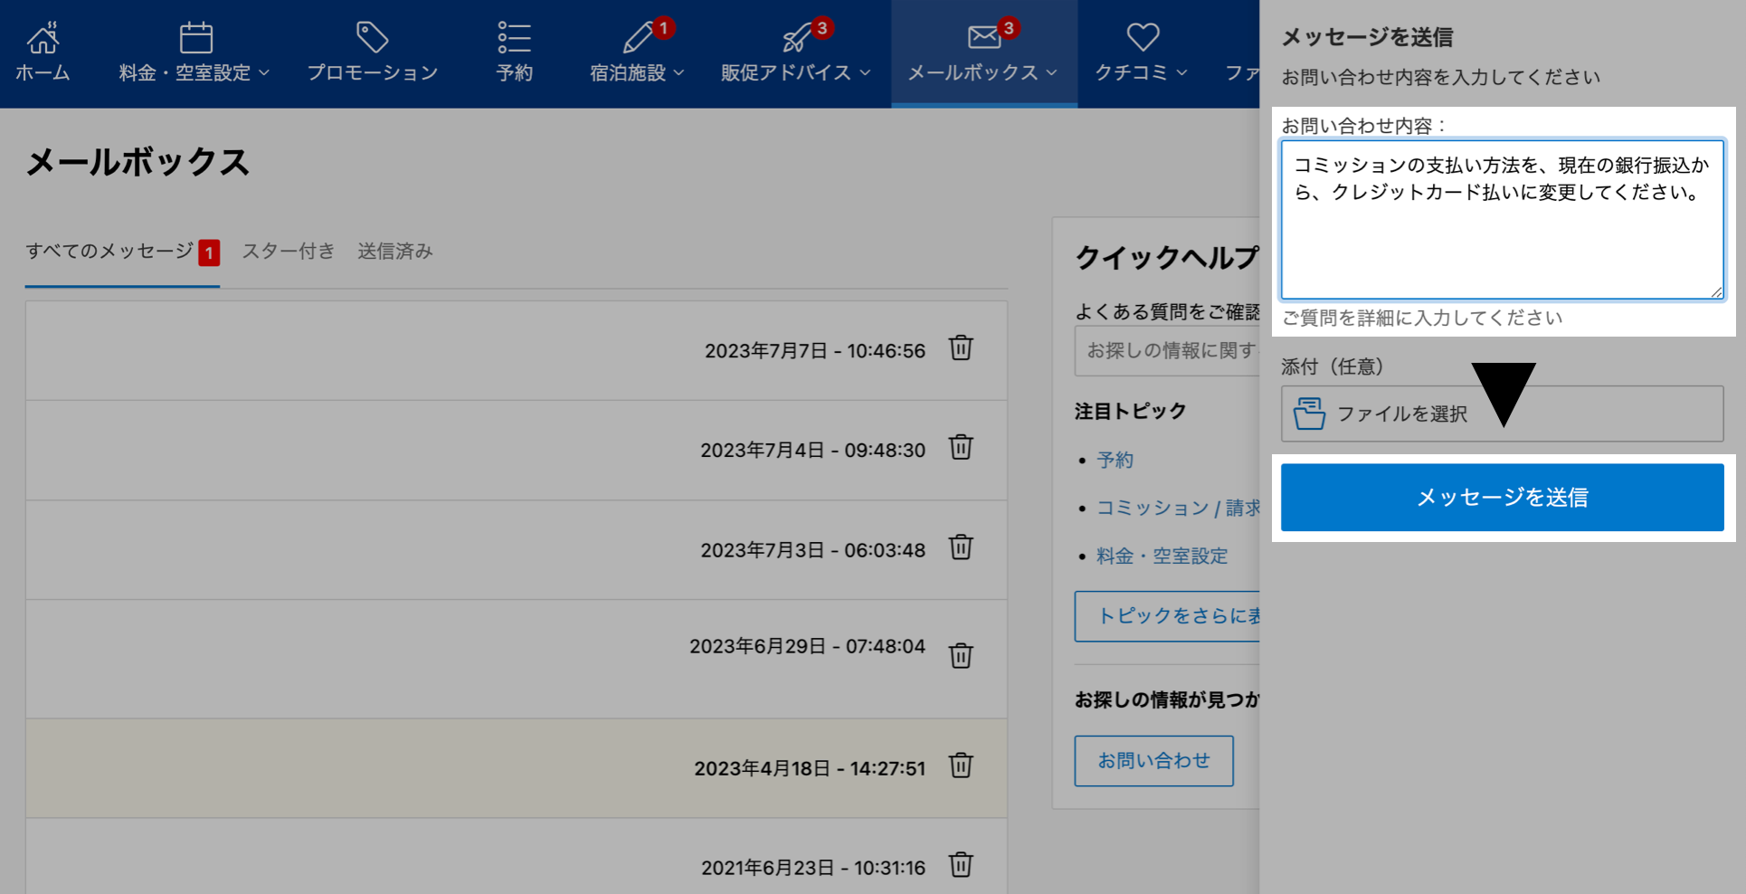Click the heart icon for reviews
This screenshot has height=894, width=1746.
tap(1143, 38)
